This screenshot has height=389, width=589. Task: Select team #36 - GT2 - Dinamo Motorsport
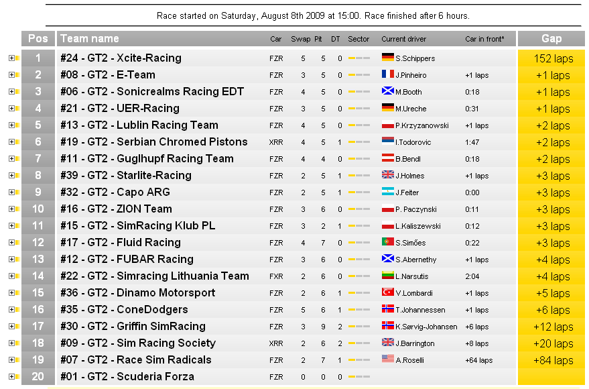pyautogui.click(x=138, y=293)
